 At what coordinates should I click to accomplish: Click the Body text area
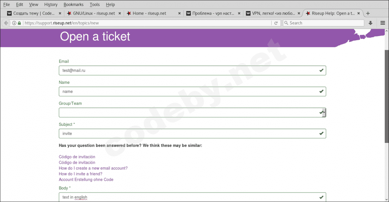pyautogui.click(x=192, y=197)
